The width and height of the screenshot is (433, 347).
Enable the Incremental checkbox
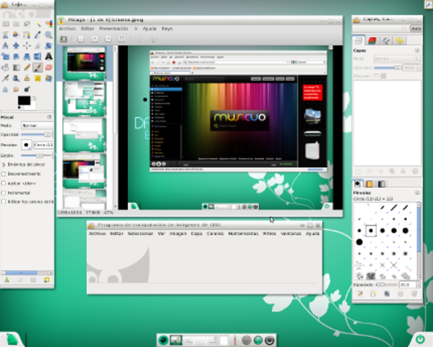coord(4,192)
